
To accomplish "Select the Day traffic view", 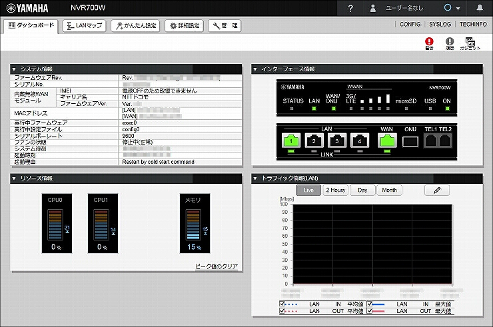I will coord(362,190).
